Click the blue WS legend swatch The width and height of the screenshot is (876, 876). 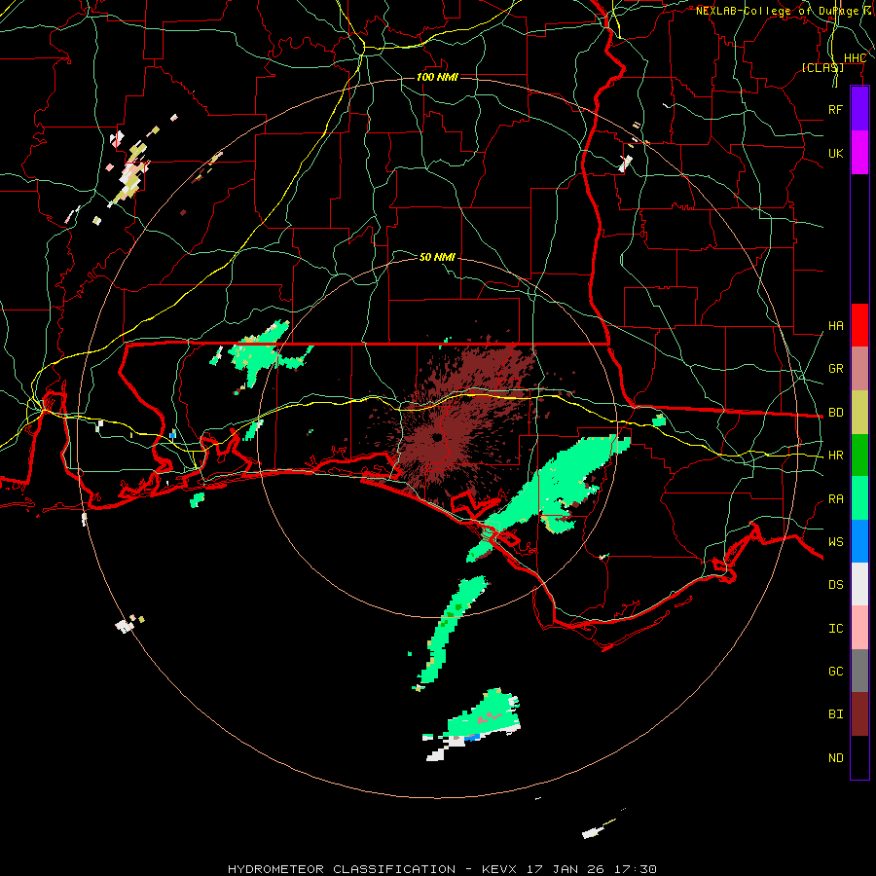(859, 541)
